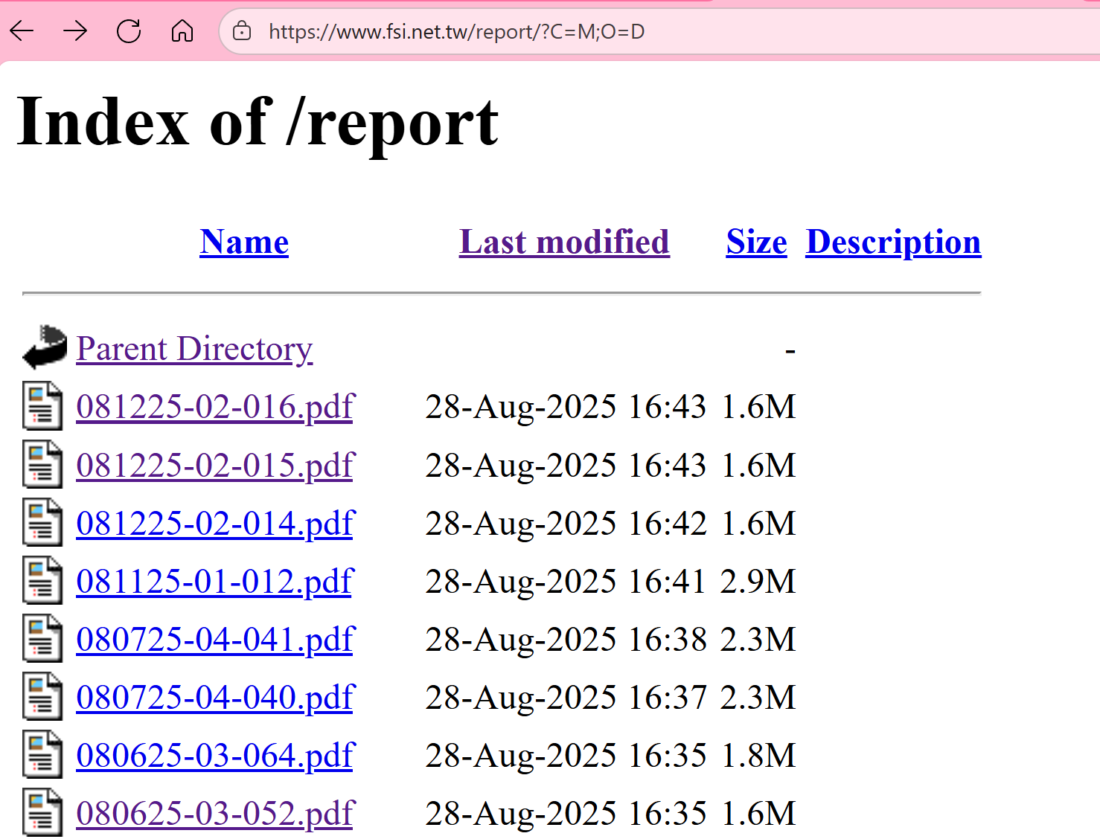Open 081225-02-015.pdf
This screenshot has width=1100, height=839.
pyautogui.click(x=215, y=466)
